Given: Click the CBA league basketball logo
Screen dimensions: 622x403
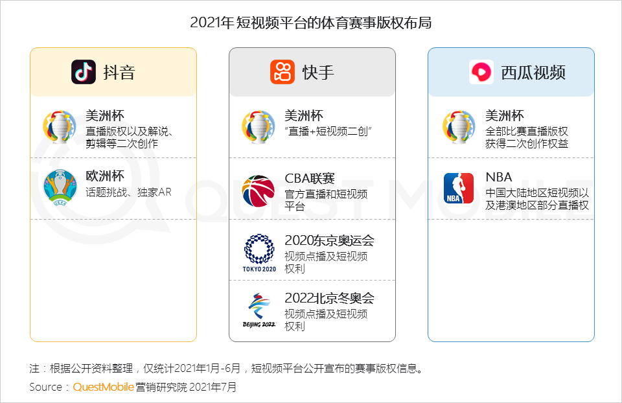Looking at the screenshot, I should pyautogui.click(x=259, y=190).
